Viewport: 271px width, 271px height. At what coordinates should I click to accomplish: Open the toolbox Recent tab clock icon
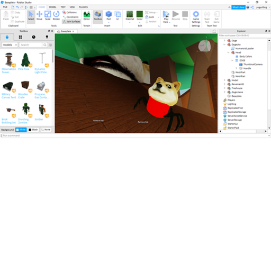(x=34, y=37)
